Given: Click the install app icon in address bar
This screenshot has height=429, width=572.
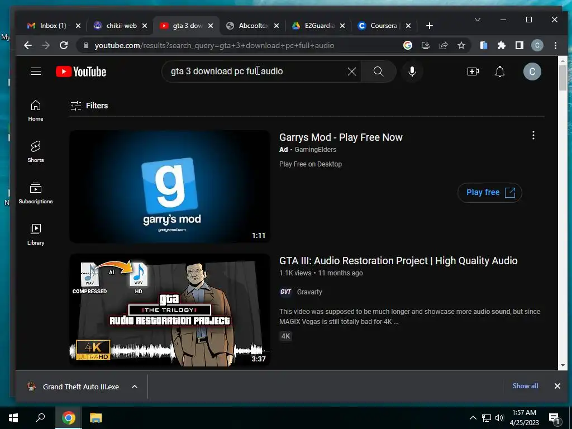Looking at the screenshot, I should click(425, 45).
